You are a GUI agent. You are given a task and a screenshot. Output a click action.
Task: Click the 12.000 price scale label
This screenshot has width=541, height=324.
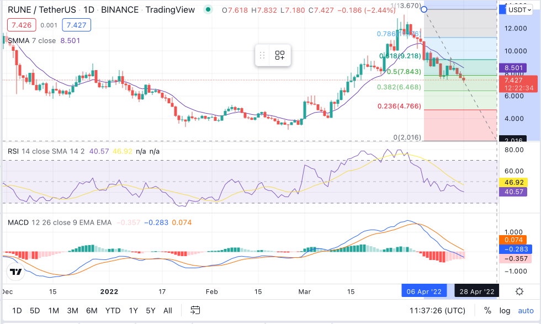(x=516, y=28)
